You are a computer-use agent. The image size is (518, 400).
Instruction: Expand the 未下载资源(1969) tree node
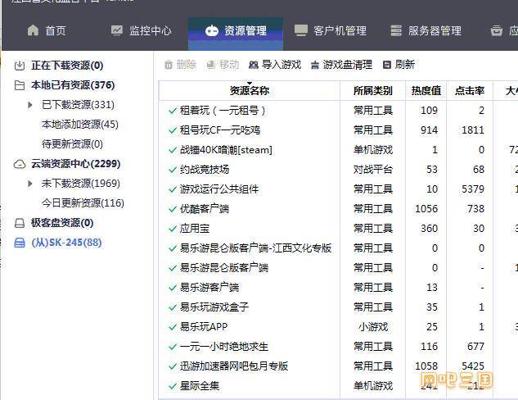[30, 184]
